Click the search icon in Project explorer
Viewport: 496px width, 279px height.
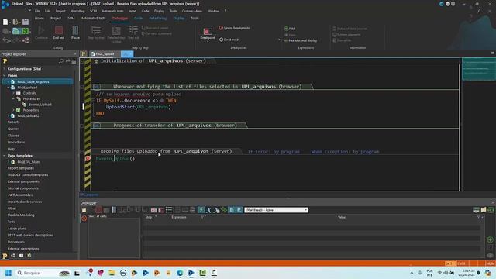tap(61, 61)
